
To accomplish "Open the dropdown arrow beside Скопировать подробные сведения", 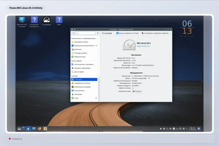I will pos(170,33).
